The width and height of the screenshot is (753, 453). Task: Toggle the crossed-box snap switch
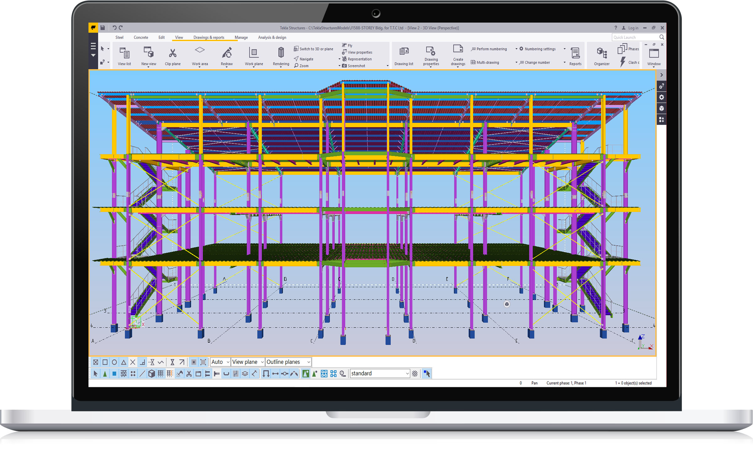96,362
